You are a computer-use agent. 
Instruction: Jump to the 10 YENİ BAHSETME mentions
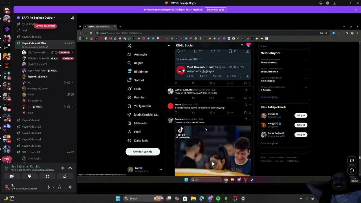click(45, 26)
